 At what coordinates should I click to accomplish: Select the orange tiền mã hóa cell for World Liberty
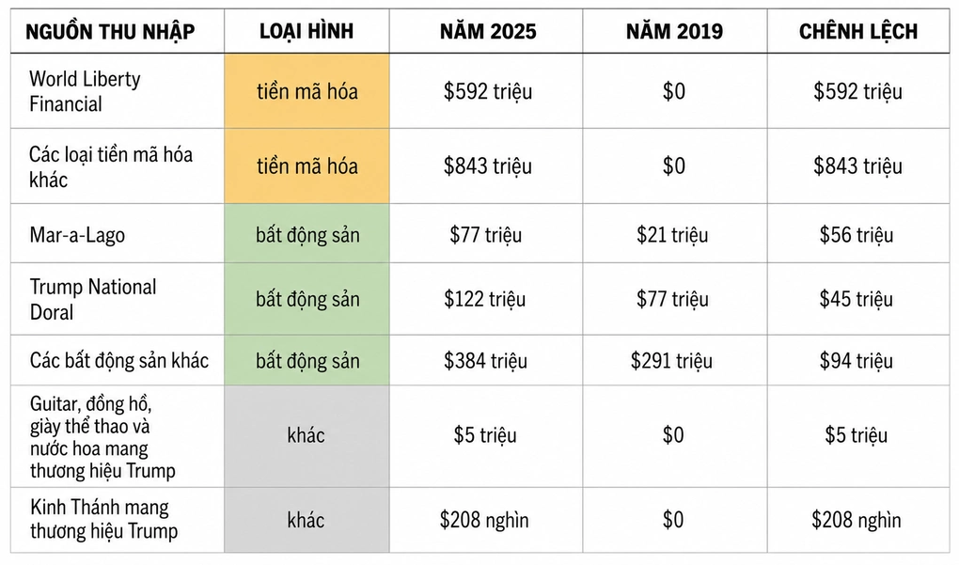[307, 91]
